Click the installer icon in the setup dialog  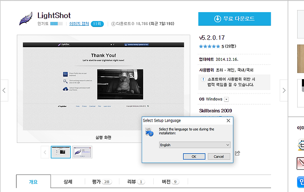[149, 132]
